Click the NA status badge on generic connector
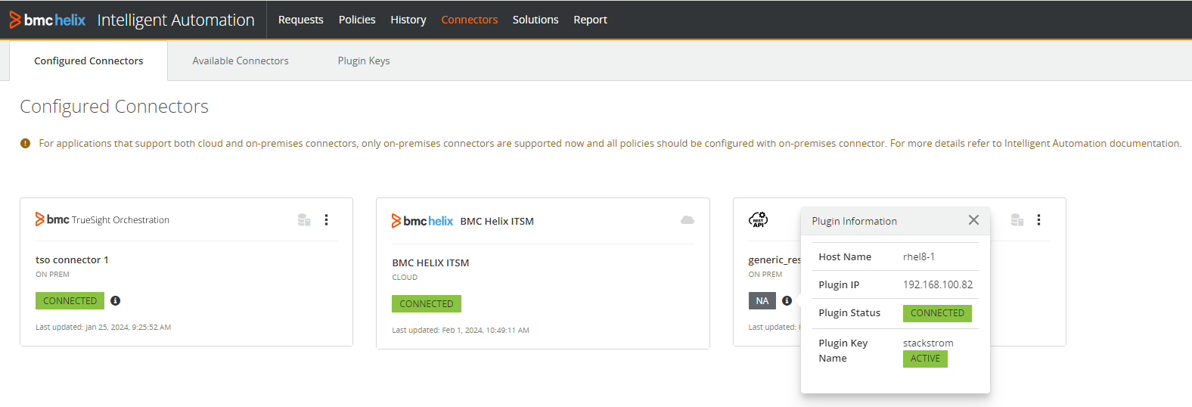The width and height of the screenshot is (1192, 407). point(762,300)
